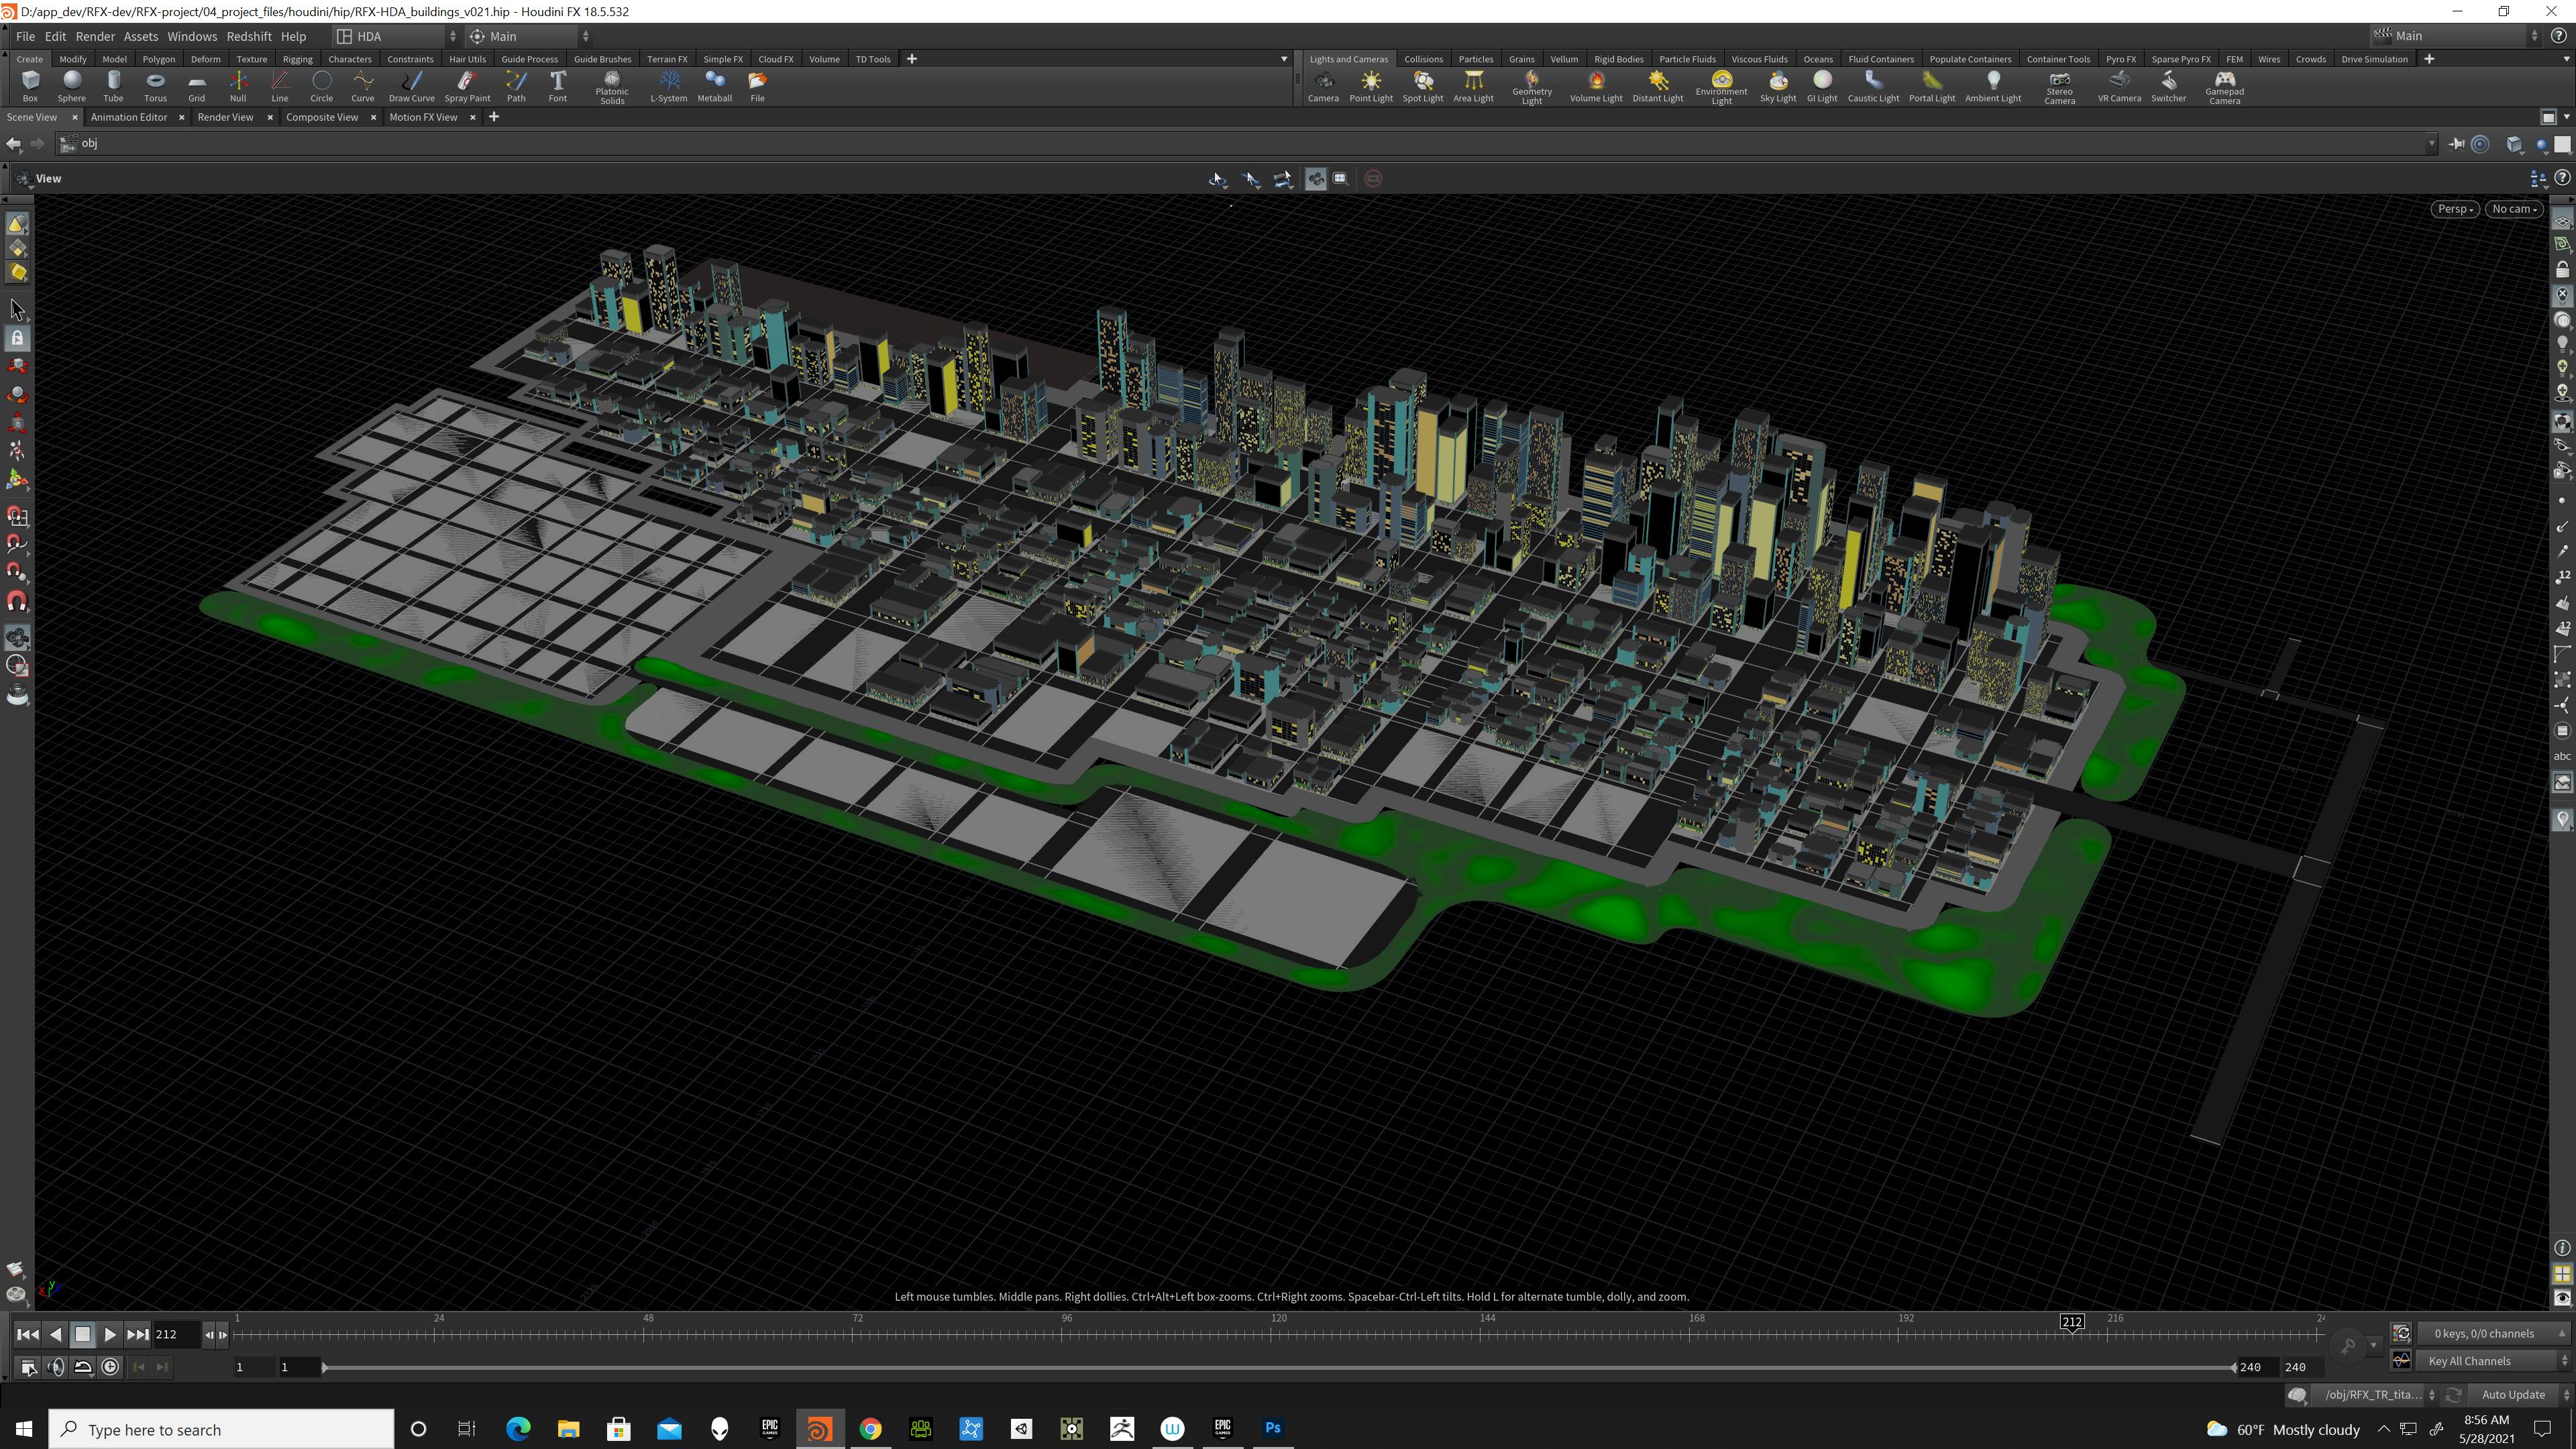Open the Windows menu
Screen dimensions: 2576x1449
coord(191,36)
